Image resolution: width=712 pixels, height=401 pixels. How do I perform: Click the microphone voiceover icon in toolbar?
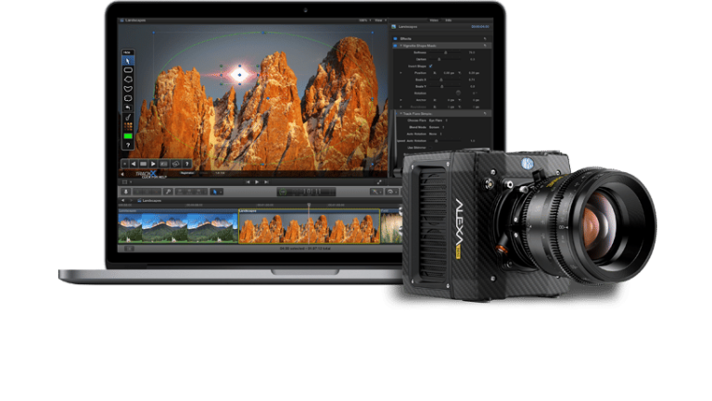pos(127,192)
